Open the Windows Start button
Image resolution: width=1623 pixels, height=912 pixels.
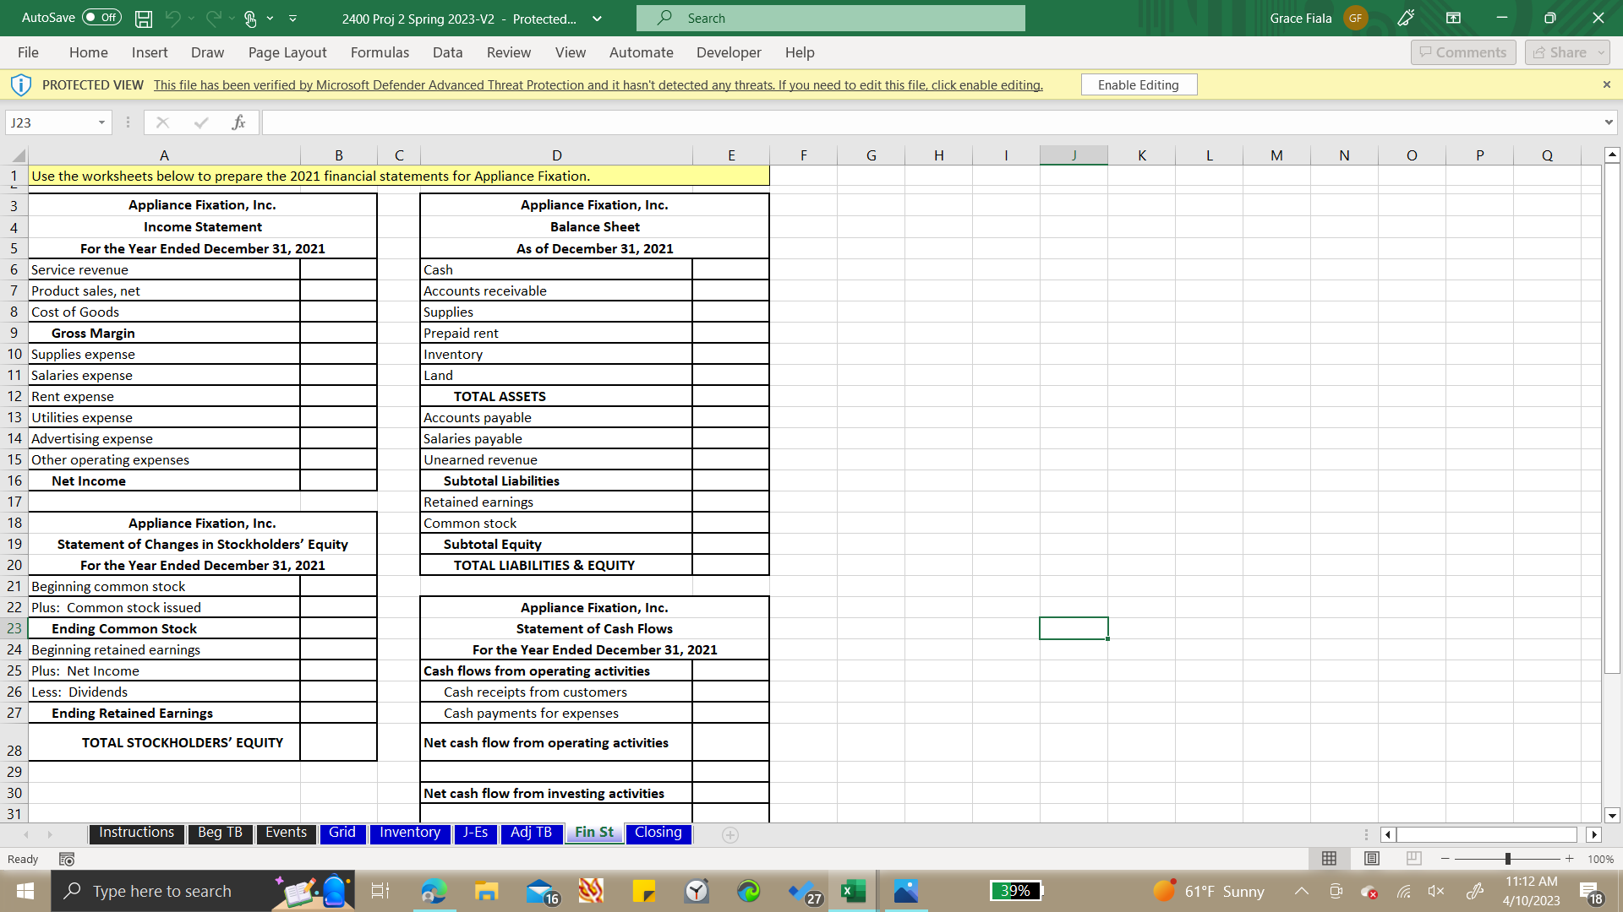25,891
